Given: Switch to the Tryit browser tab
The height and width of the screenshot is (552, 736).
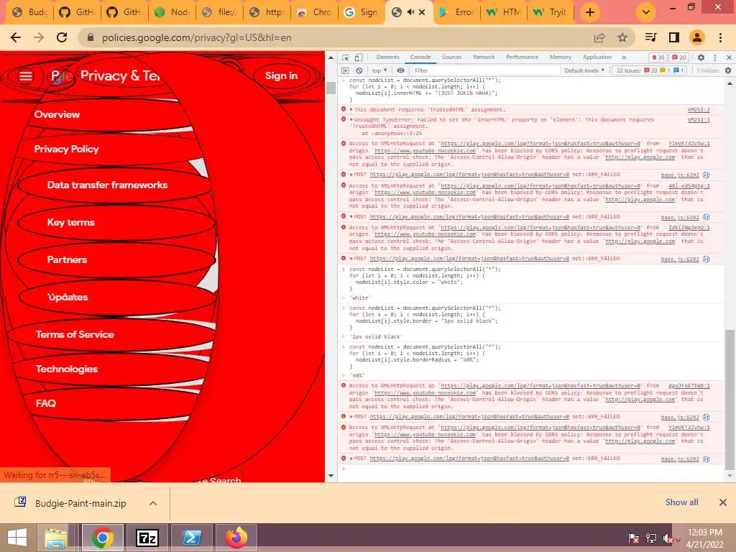Looking at the screenshot, I should (x=551, y=12).
